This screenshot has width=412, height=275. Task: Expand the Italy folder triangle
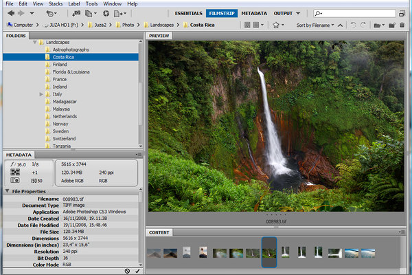click(41, 94)
